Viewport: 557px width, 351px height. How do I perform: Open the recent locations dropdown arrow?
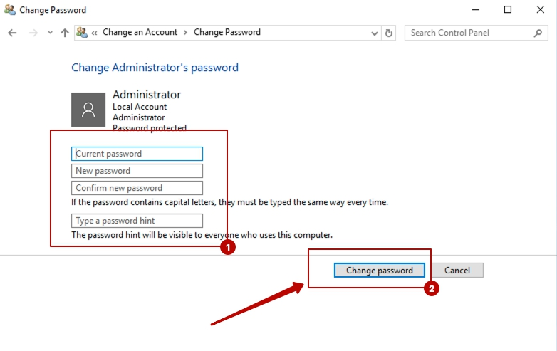coord(50,33)
